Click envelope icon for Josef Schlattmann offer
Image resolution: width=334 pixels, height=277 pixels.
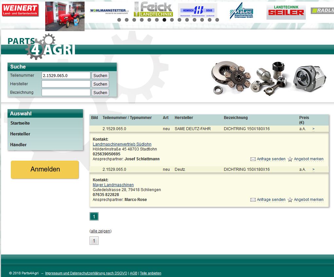point(253,159)
